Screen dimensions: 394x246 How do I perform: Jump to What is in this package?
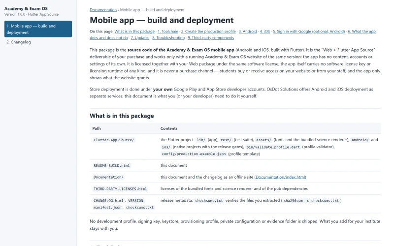coord(134,31)
